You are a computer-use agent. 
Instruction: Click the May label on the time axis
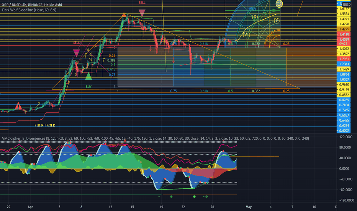coord(249,207)
